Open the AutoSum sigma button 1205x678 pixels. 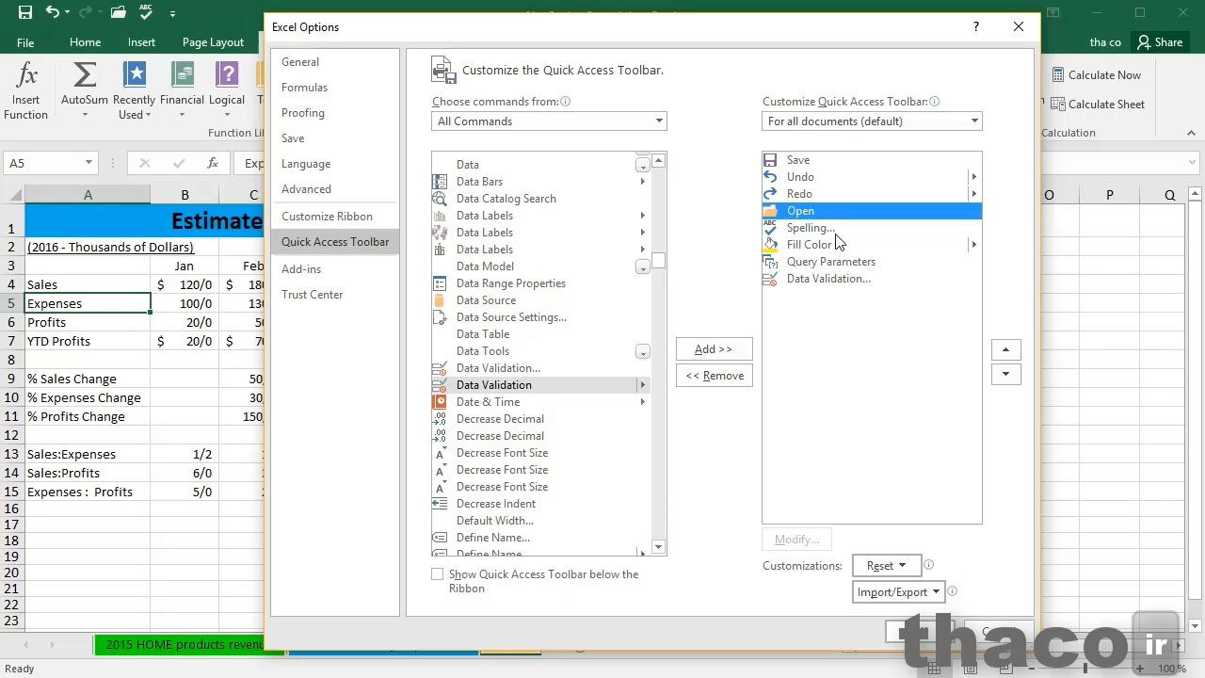click(x=85, y=74)
